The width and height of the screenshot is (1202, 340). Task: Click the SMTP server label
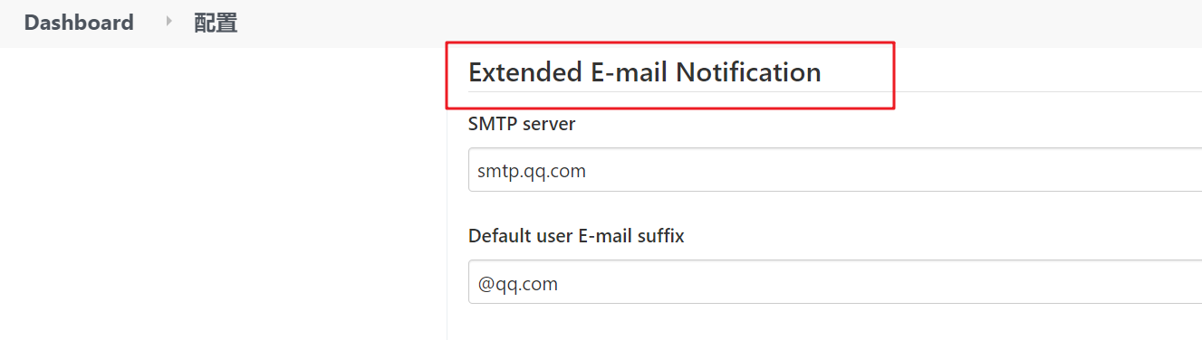(x=522, y=124)
